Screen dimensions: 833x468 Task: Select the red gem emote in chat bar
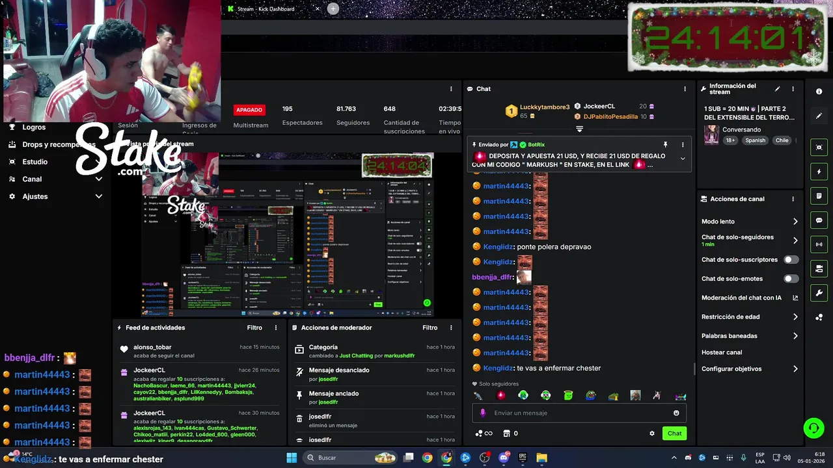pos(500,395)
